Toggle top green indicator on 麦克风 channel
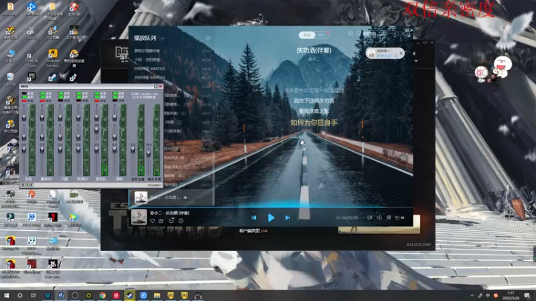Image resolution: width=536 pixels, height=301 pixels. point(96,94)
